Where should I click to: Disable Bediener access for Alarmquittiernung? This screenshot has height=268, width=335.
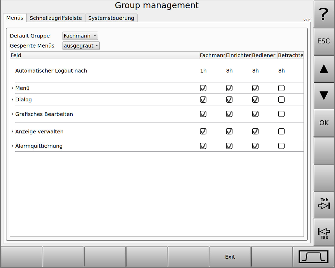point(255,146)
